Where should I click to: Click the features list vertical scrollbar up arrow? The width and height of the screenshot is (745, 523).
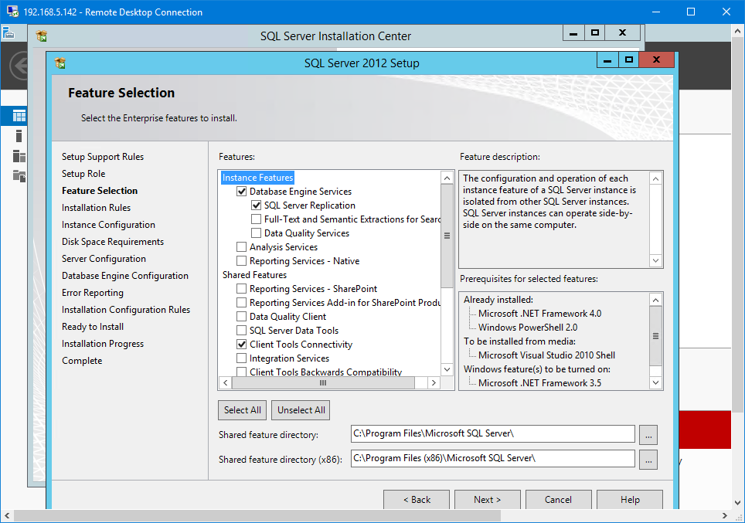click(x=447, y=178)
